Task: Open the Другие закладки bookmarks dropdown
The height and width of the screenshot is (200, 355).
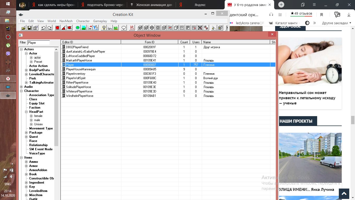Action: pos(337,23)
